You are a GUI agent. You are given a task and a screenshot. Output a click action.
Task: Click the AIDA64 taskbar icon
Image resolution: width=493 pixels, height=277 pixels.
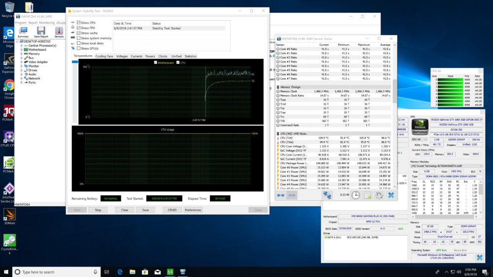click(170, 272)
